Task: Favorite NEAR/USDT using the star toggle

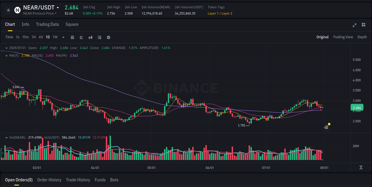Action: coord(8,10)
